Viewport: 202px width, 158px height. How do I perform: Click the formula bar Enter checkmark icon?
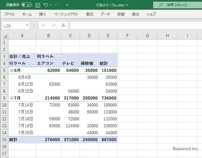(54, 25)
